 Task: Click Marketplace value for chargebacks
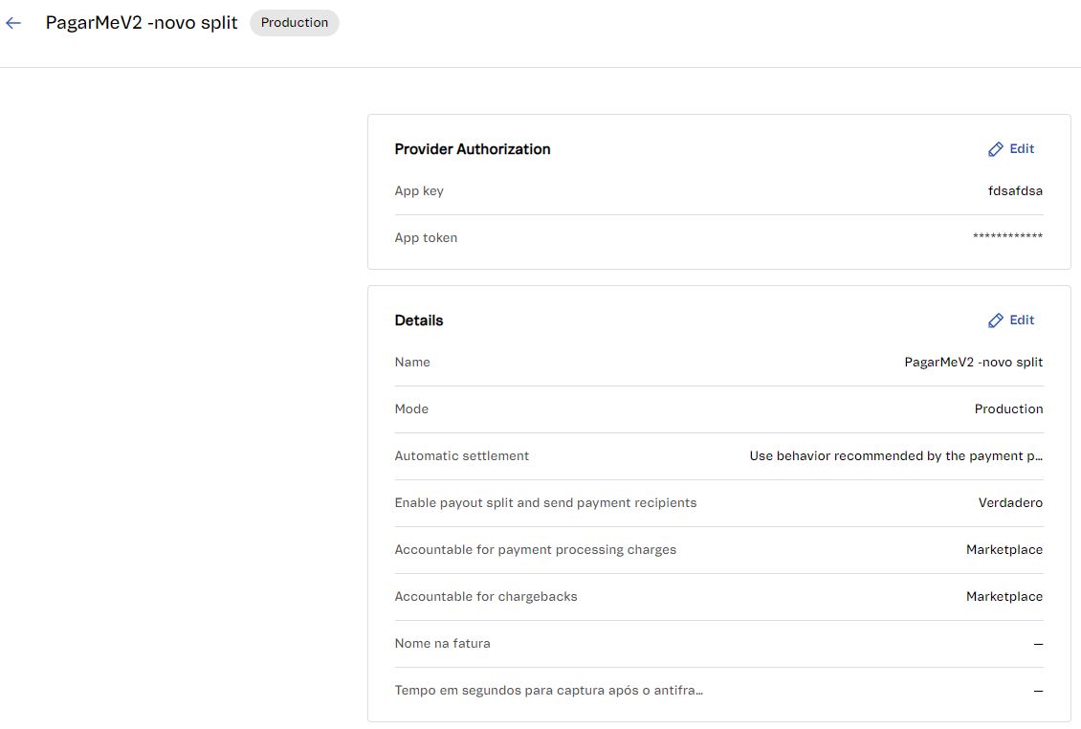pyautogui.click(x=1004, y=597)
